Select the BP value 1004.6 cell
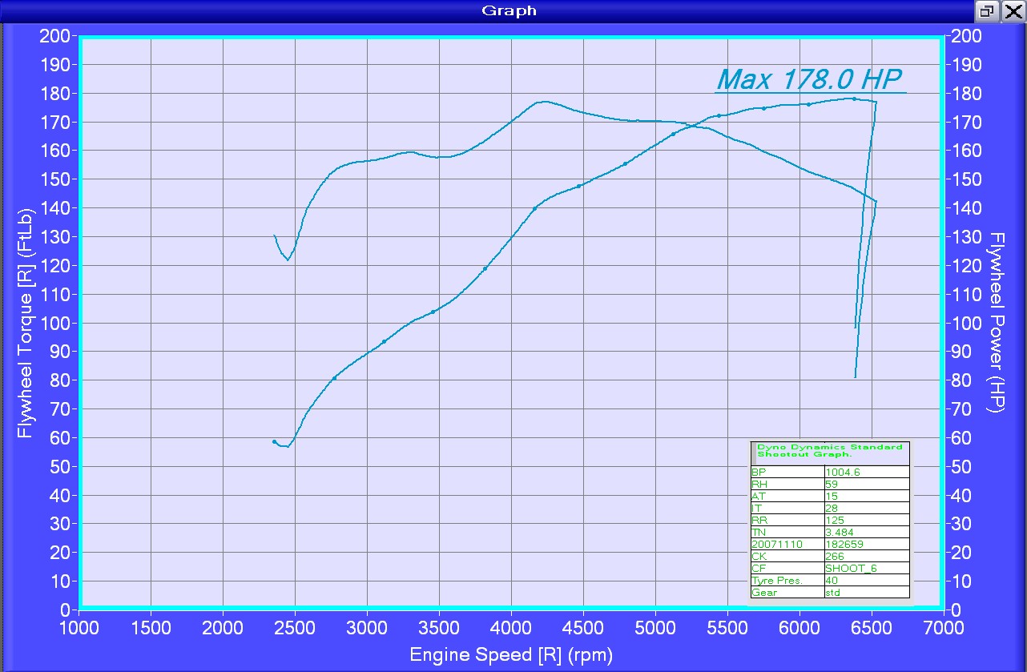Screen dimensions: 1027x672 pos(866,473)
